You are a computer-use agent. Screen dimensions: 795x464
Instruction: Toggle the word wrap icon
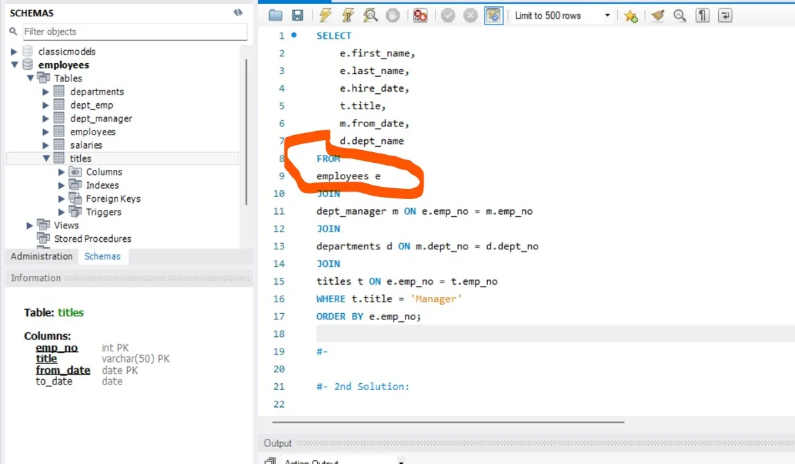(725, 16)
